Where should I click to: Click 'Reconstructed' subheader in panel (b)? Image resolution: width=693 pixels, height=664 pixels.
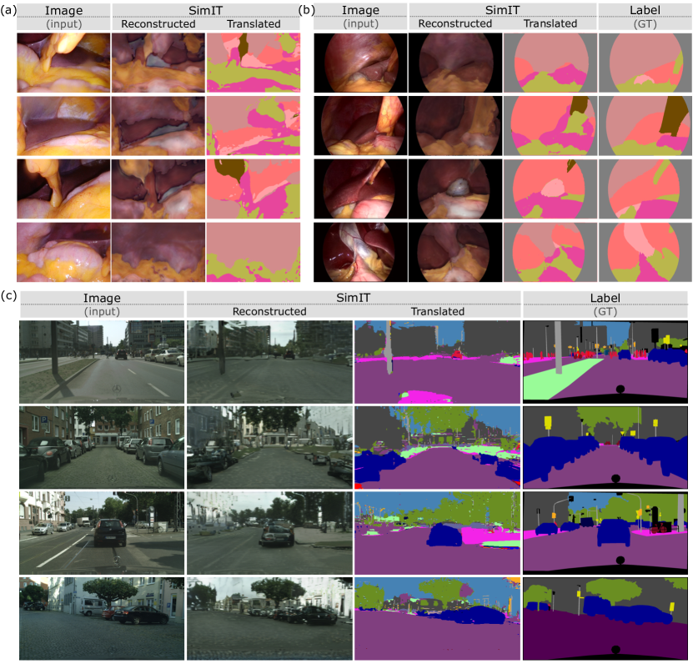coord(455,23)
